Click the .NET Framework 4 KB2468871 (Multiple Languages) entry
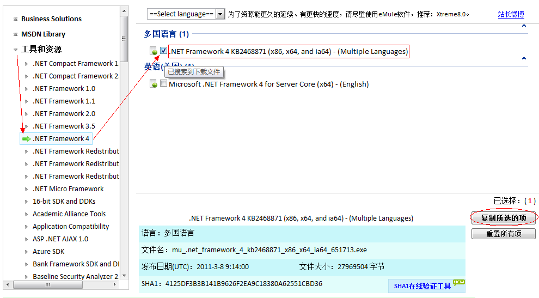 click(289, 51)
